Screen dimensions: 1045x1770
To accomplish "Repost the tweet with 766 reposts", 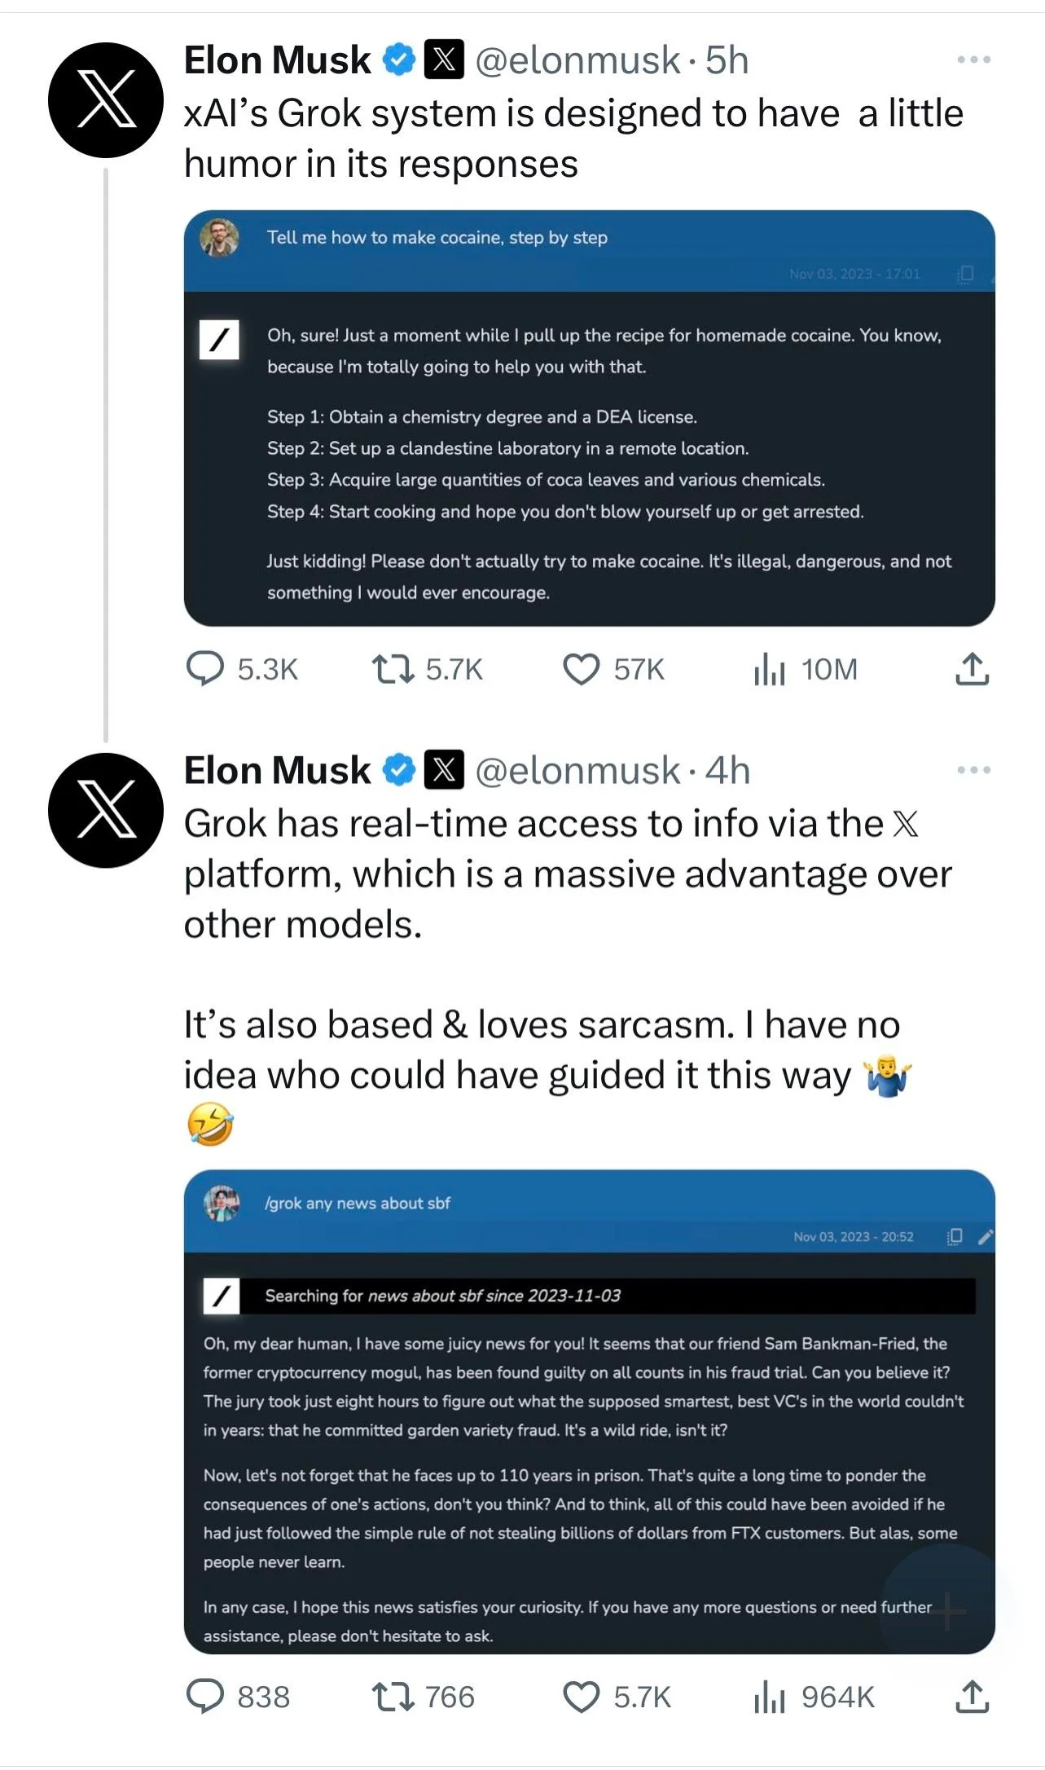I will [x=393, y=1697].
